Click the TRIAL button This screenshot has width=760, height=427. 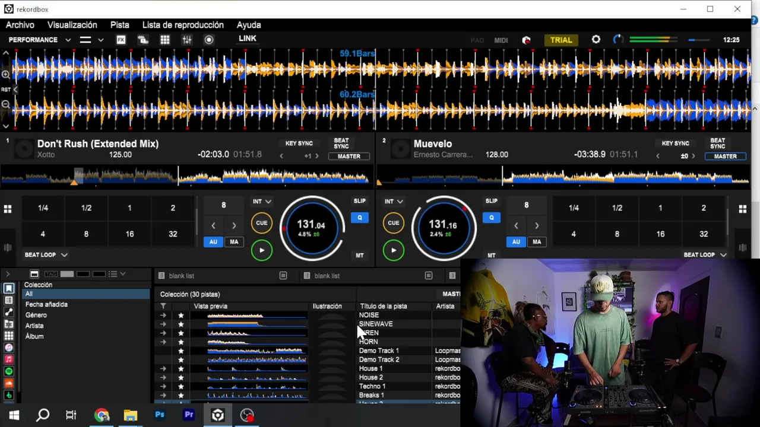[x=561, y=40]
